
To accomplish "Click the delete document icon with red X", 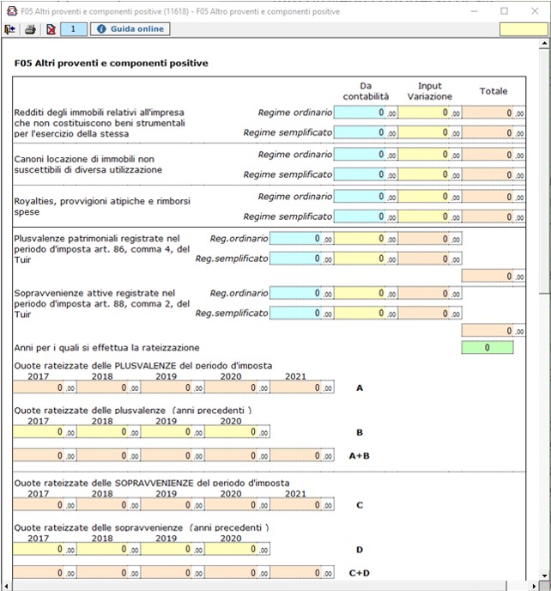I will [x=51, y=29].
